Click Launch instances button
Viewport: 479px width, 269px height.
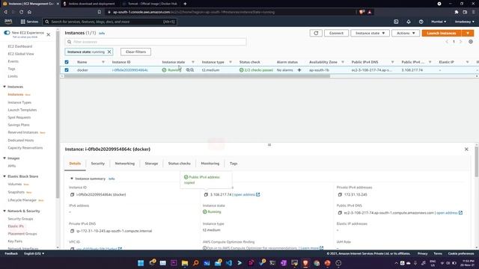click(442, 33)
